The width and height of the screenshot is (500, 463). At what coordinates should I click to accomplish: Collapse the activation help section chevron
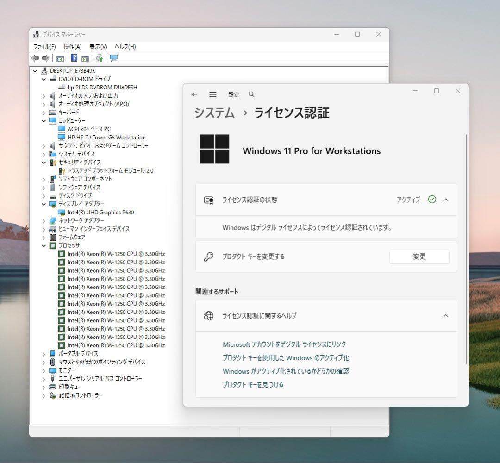[446, 316]
